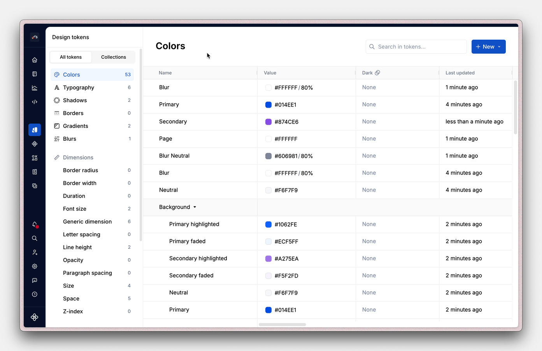Screen dimensions: 542x351
Task: Select the All tokens tab
Action: [71, 57]
